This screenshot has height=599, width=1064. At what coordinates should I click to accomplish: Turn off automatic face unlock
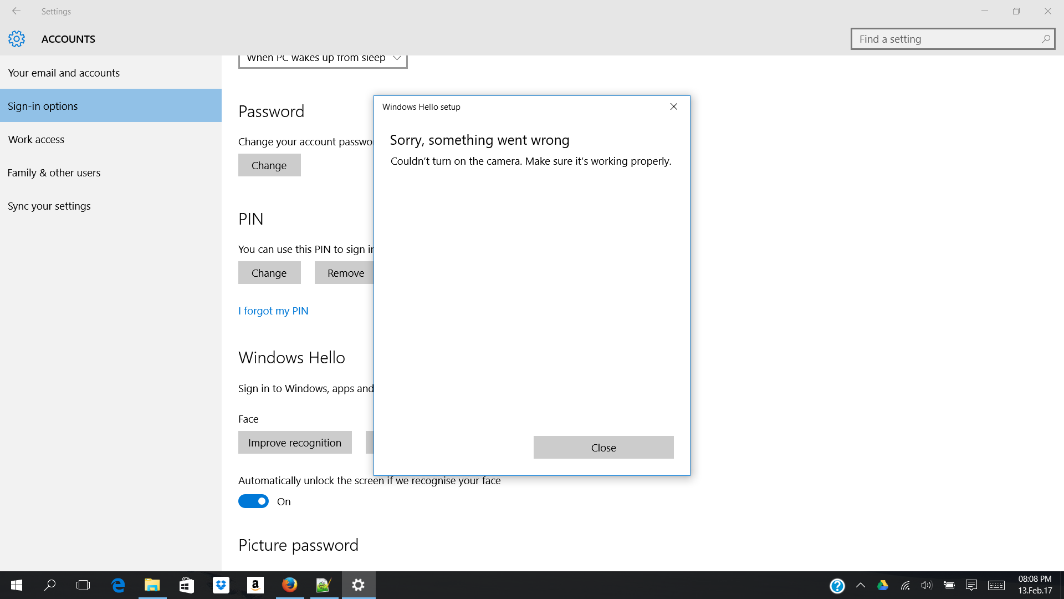click(x=253, y=501)
